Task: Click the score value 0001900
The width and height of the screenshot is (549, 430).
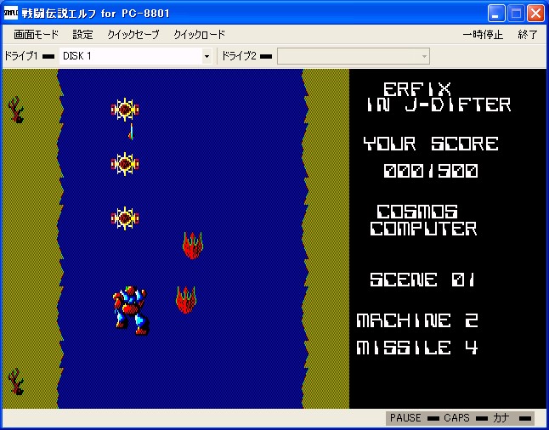Action: tap(431, 171)
